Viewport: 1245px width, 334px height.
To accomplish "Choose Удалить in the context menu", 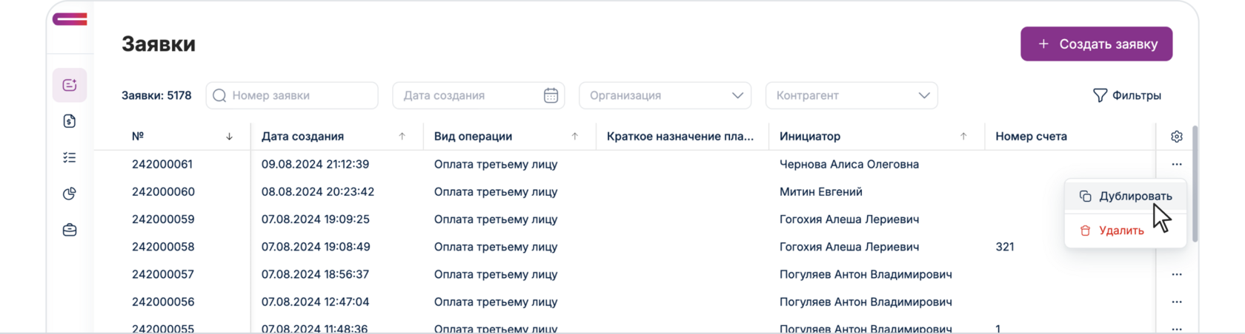I will point(1120,231).
